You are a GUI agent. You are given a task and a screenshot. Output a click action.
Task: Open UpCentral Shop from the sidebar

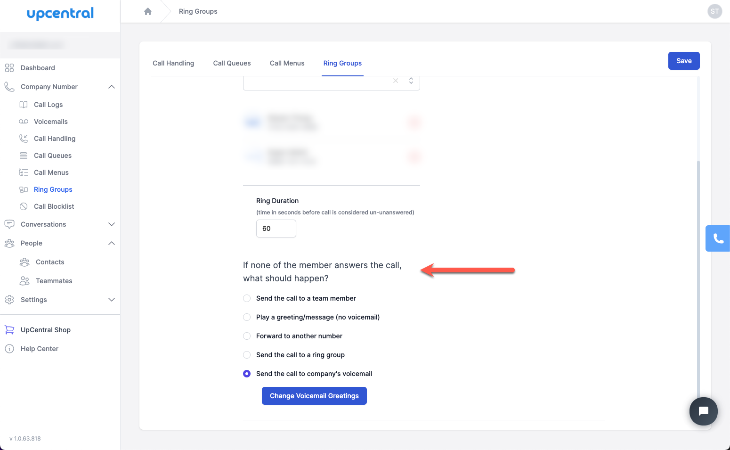(x=45, y=330)
